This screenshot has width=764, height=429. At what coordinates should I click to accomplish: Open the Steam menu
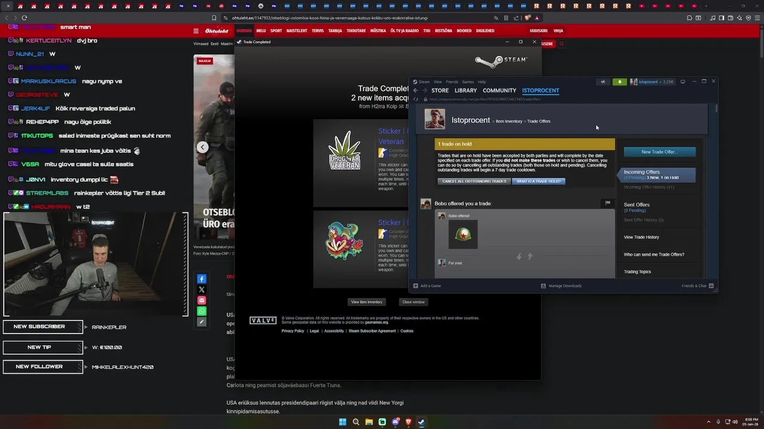424,82
